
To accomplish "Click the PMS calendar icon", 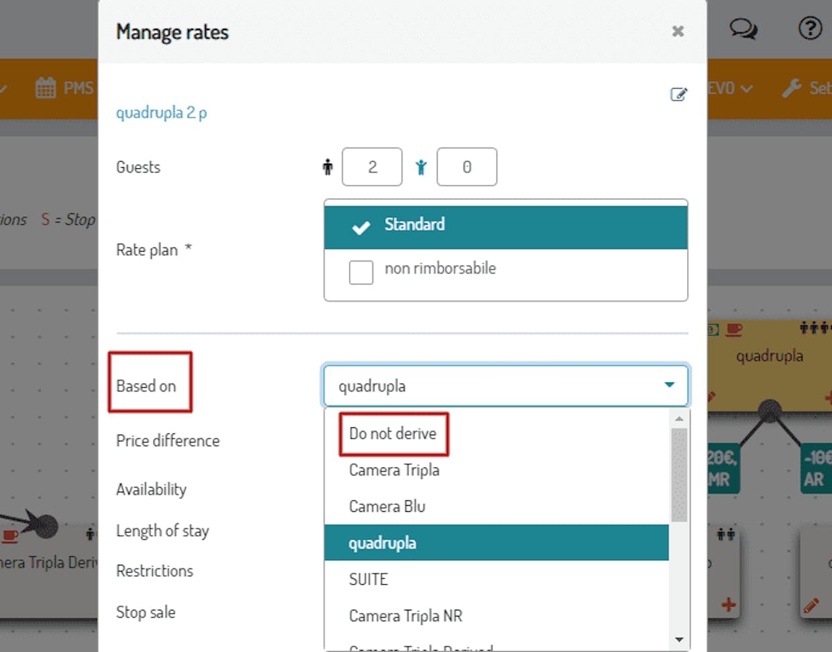I will pyautogui.click(x=46, y=88).
